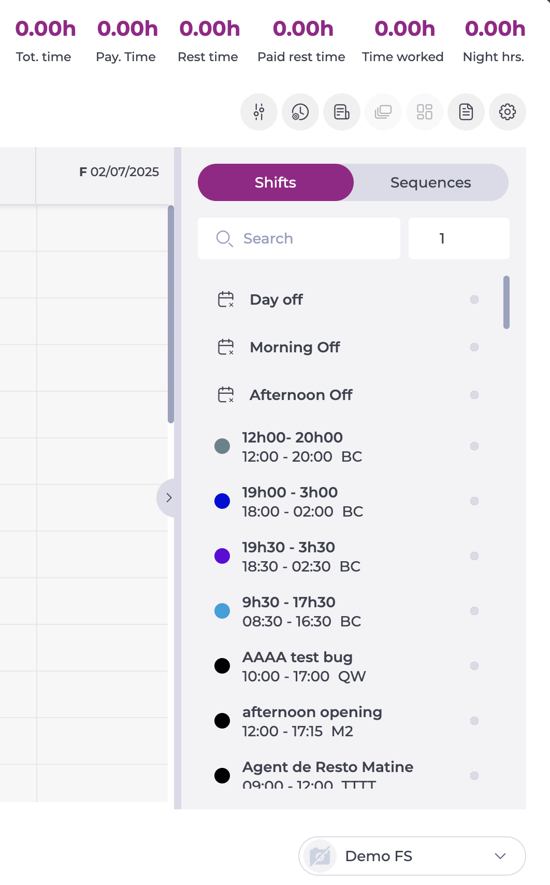This screenshot has height=885, width=550.
Task: Select the Shifts tab
Action: point(275,182)
